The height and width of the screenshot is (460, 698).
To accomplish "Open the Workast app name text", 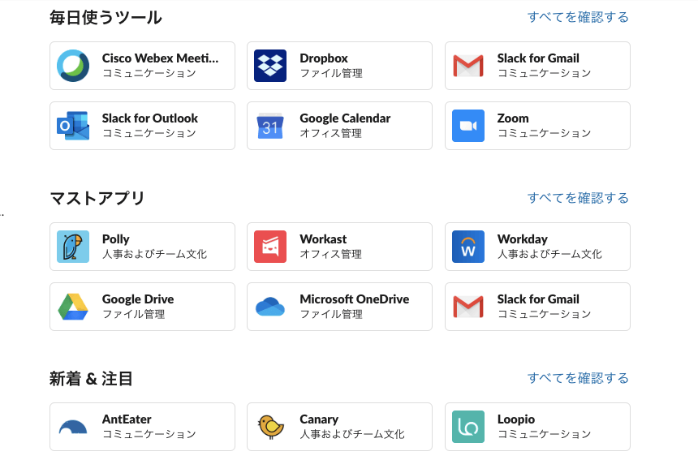I will (323, 239).
